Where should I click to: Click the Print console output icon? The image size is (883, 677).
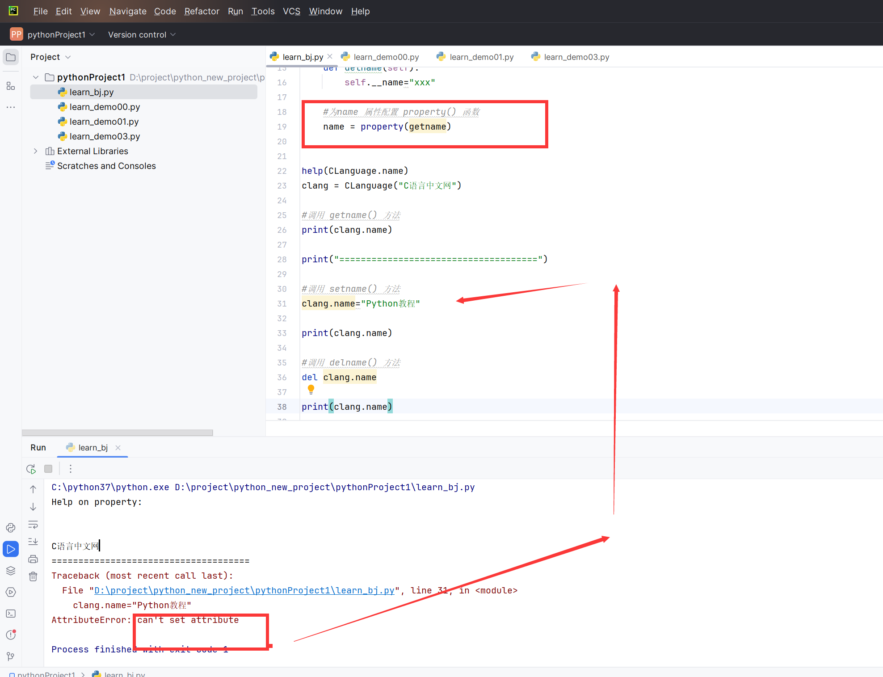33,559
